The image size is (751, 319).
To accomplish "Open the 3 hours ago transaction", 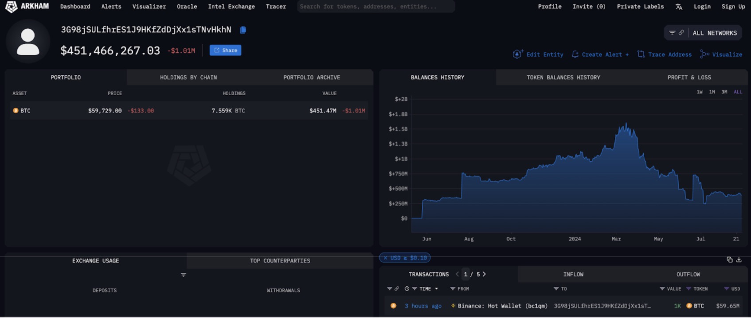I will pos(423,306).
